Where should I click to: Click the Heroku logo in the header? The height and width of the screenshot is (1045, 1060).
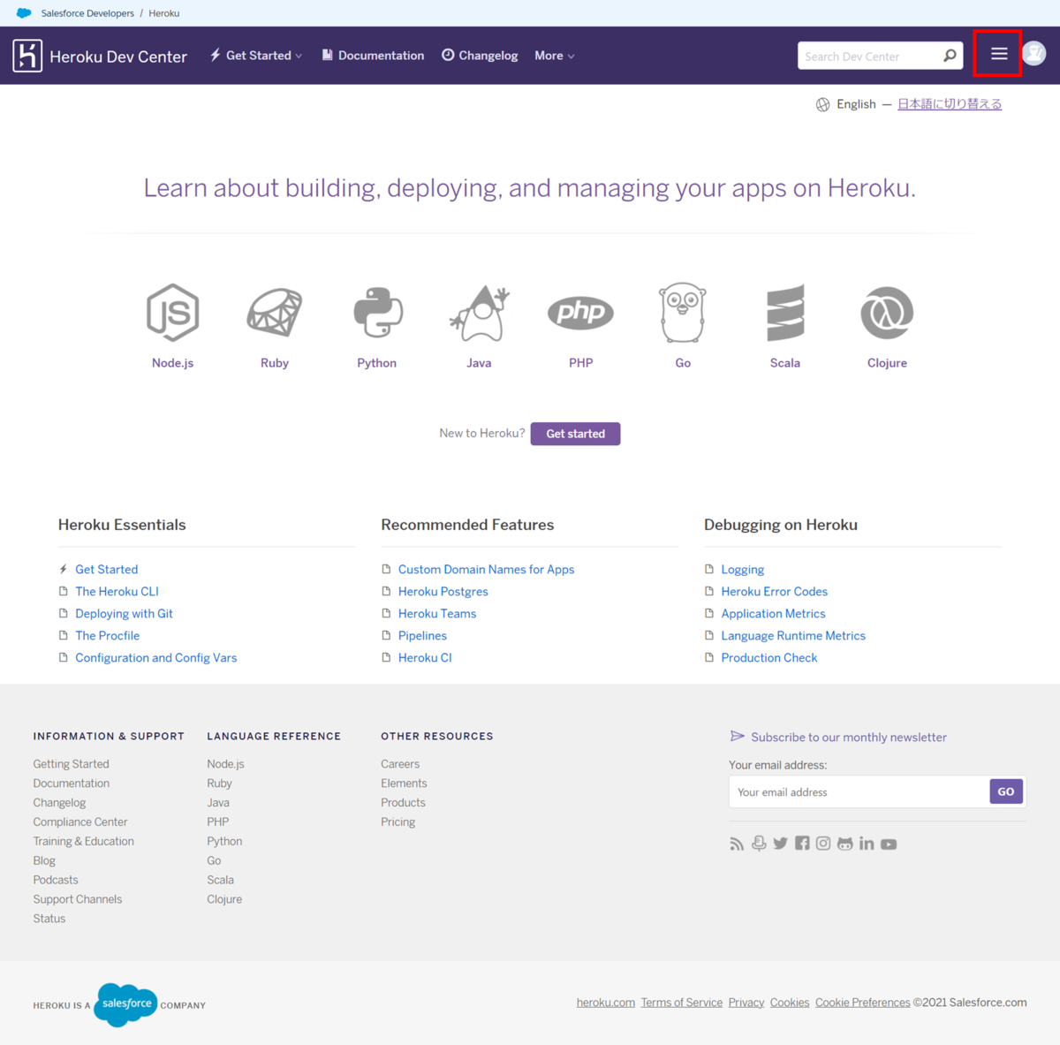27,56
